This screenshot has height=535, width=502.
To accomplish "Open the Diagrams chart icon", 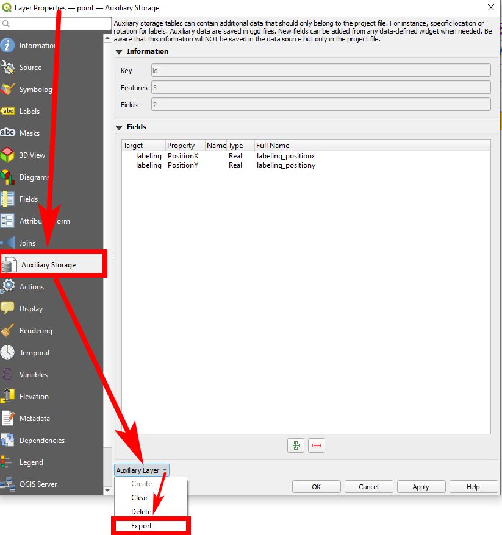I will click(7, 177).
